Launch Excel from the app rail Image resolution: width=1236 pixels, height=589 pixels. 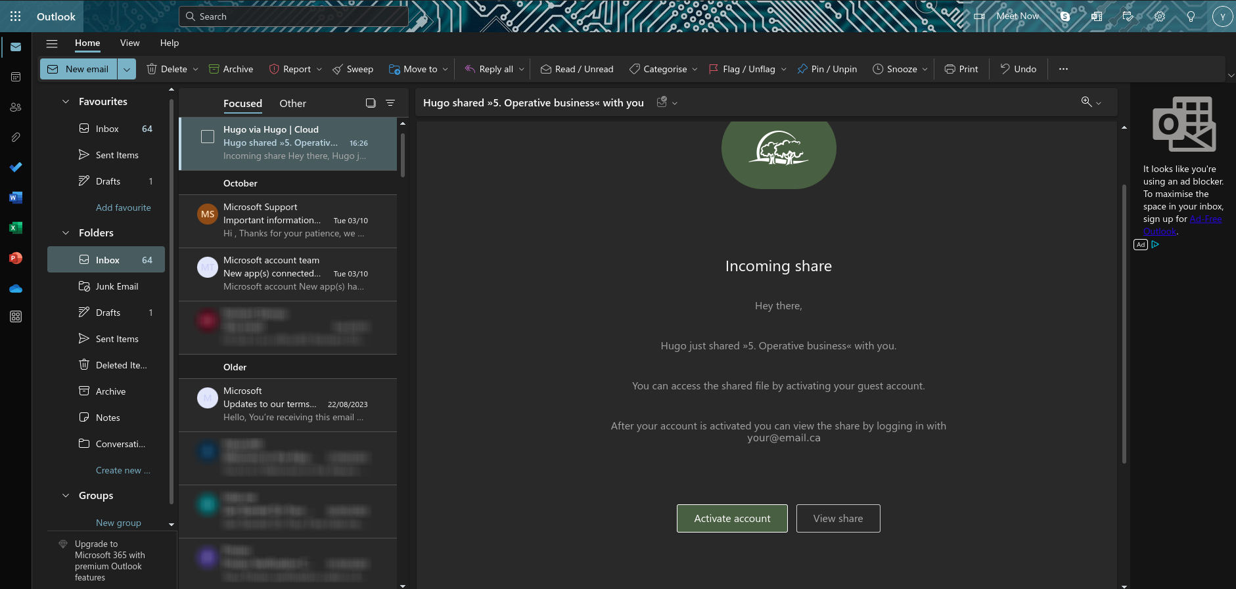[x=16, y=228]
